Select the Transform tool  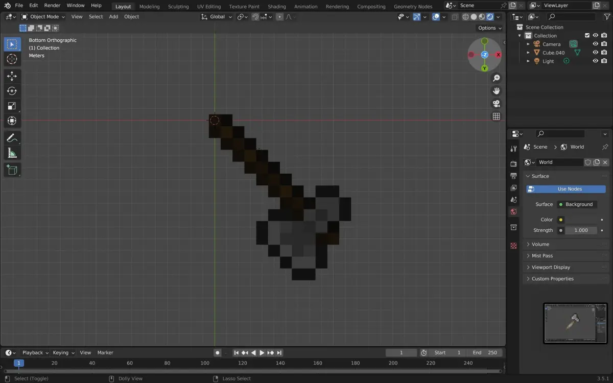pyautogui.click(x=12, y=121)
